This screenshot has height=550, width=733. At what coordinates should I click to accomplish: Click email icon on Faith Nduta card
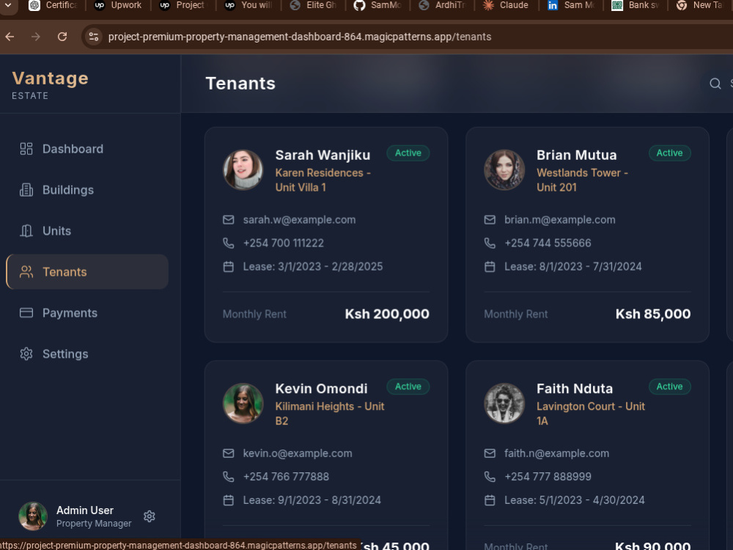click(x=490, y=453)
